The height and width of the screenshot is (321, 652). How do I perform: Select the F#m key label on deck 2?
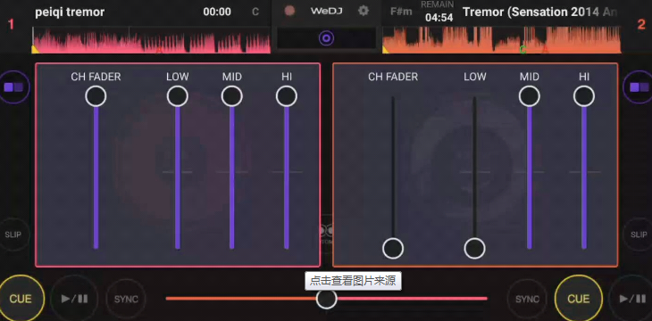click(401, 12)
